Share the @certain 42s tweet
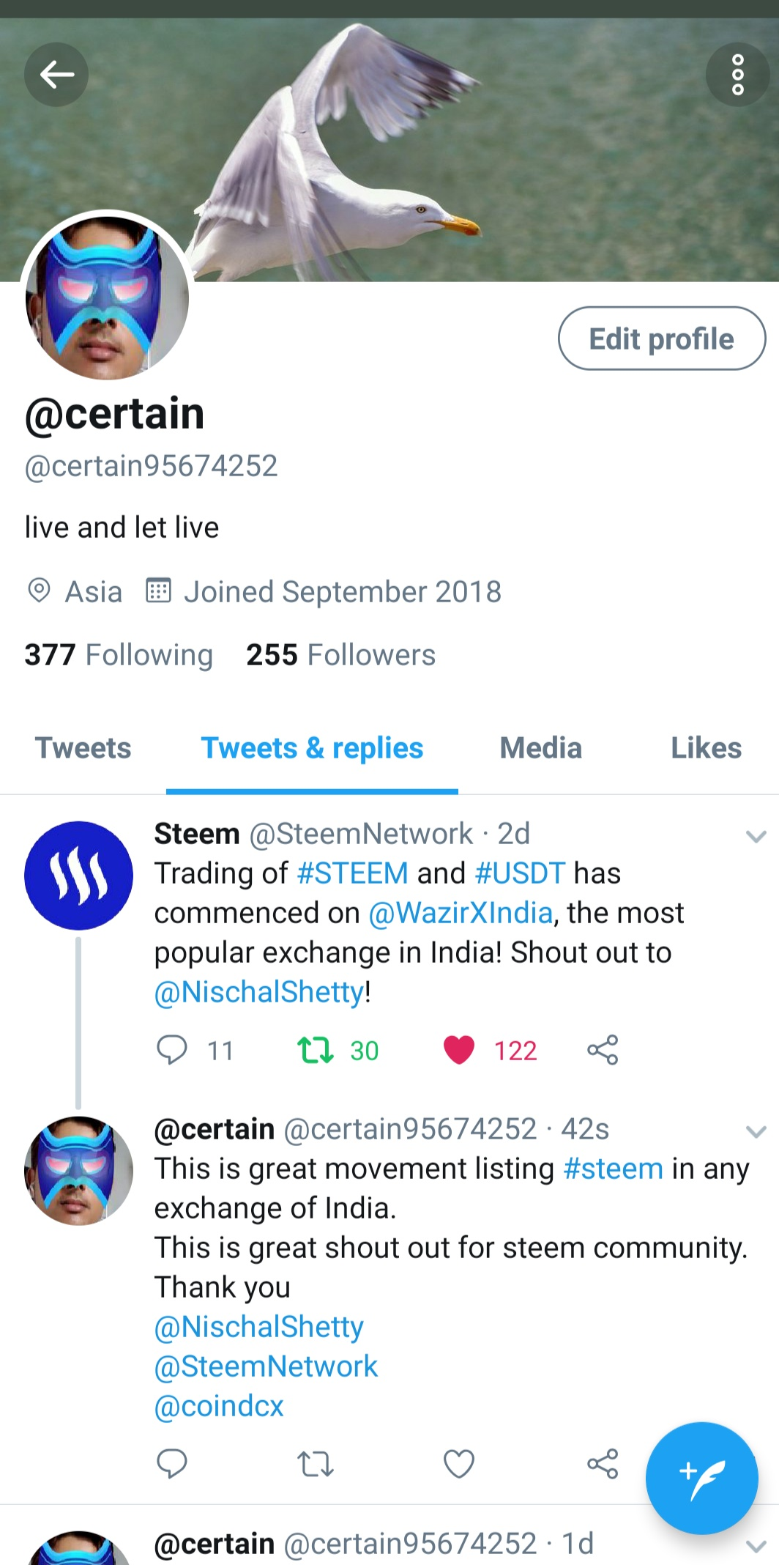This screenshot has height=1565, width=779. (x=603, y=1464)
